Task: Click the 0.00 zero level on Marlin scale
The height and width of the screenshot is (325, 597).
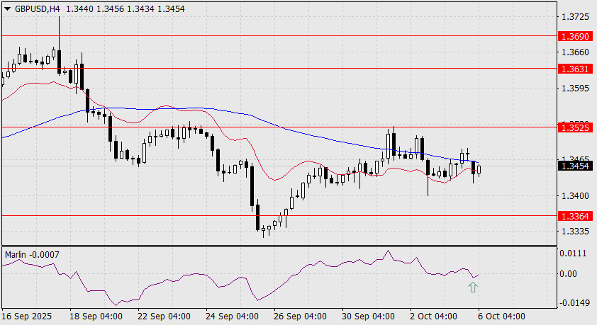Action: (571, 274)
